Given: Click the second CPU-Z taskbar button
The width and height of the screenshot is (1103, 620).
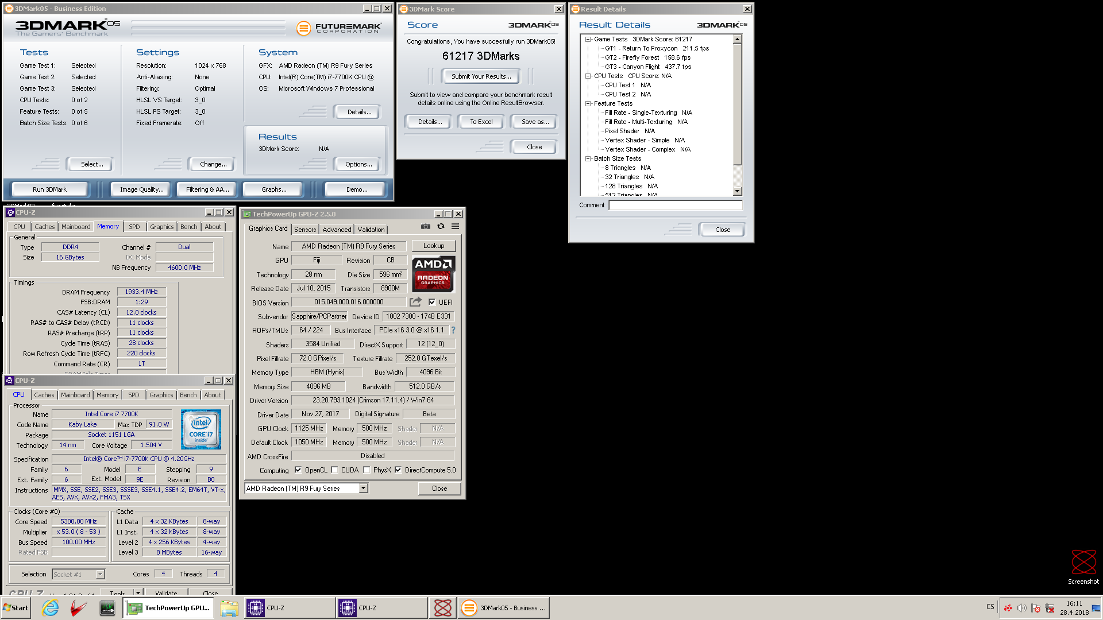Looking at the screenshot, I should click(382, 608).
